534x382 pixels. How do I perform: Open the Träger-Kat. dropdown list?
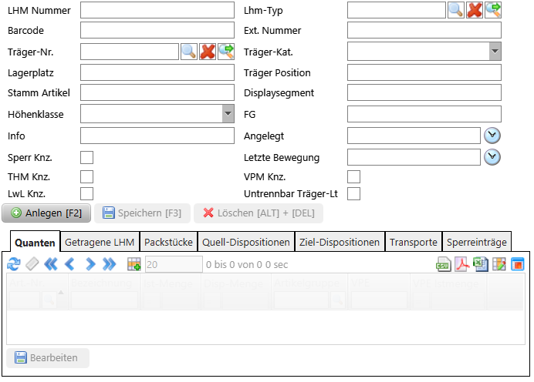[x=495, y=52]
